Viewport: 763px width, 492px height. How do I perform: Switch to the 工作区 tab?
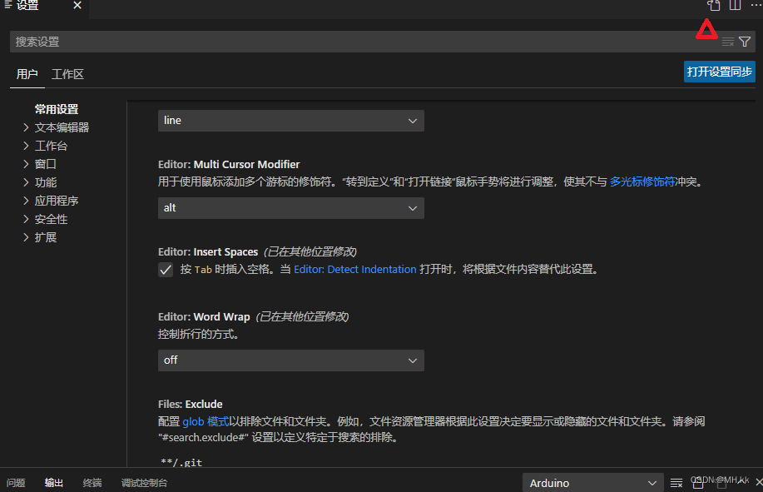[67, 73]
